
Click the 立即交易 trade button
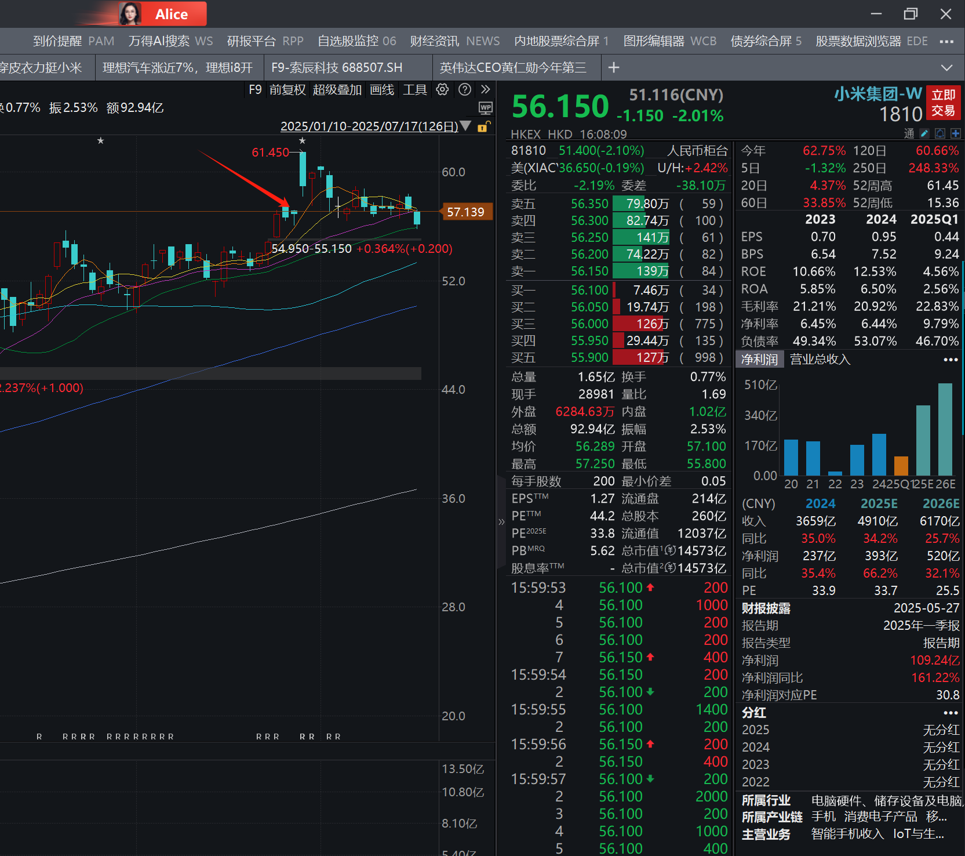[x=943, y=103]
